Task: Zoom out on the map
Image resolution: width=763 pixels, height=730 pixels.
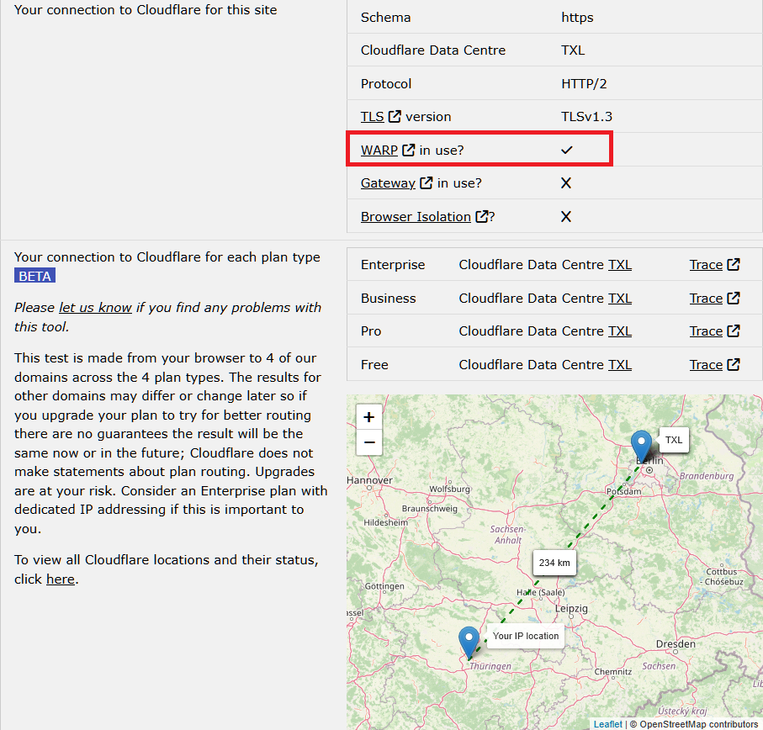Action: pos(368,442)
